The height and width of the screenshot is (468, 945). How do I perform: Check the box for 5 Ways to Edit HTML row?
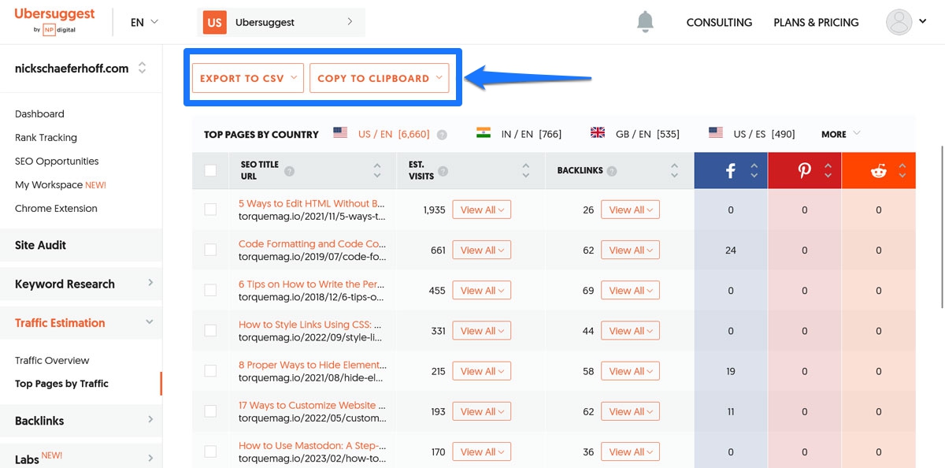tap(210, 210)
